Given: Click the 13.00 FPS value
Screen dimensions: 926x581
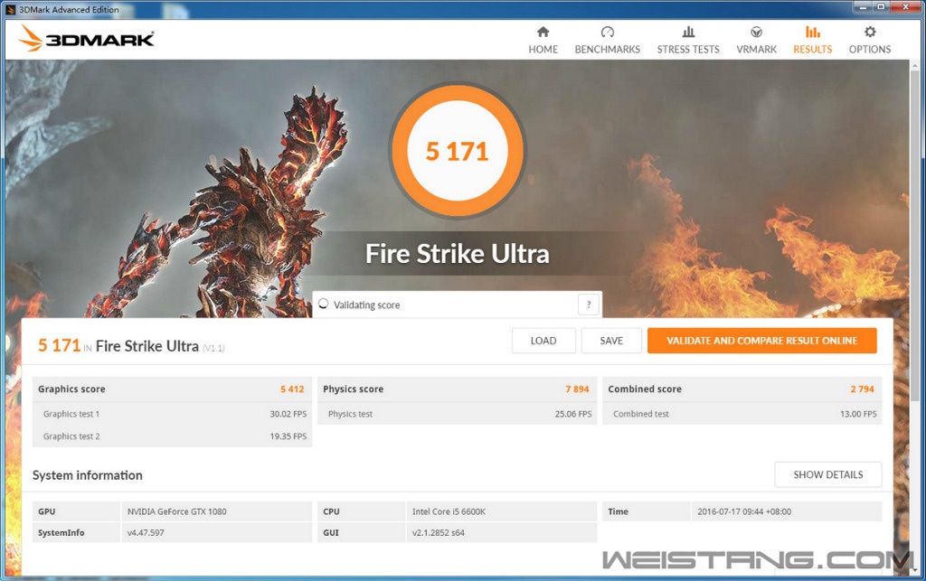Looking at the screenshot, I should [x=858, y=414].
